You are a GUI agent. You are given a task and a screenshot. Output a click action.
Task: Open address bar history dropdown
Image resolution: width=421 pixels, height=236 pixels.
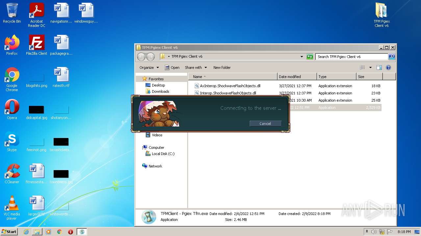(x=302, y=57)
